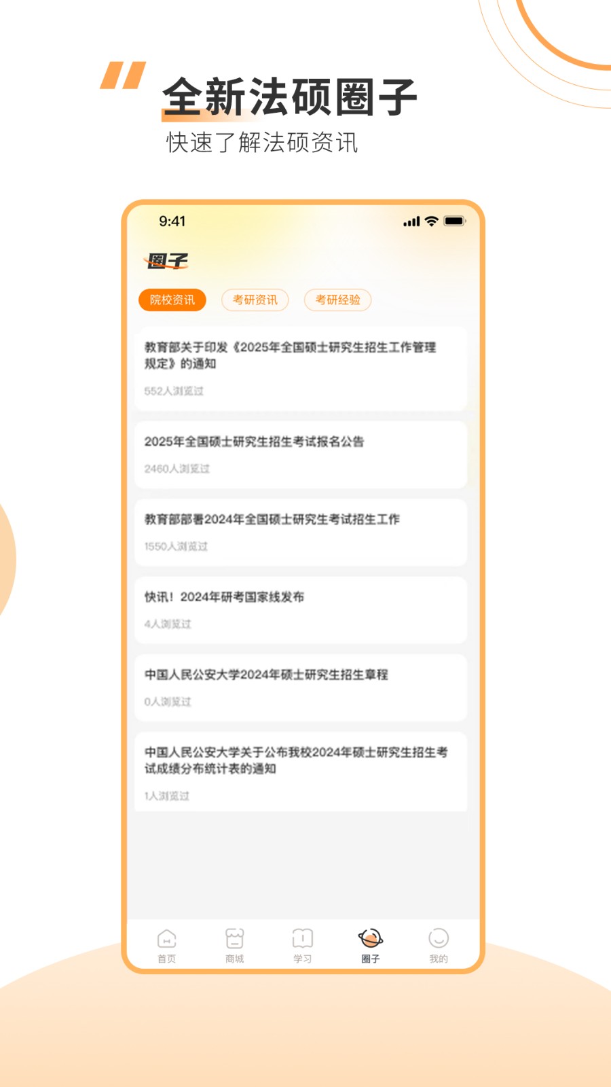Open 中国人民公安大学2024年硕士研究生招生章程
Screen dimensions: 611x1087
point(301,688)
